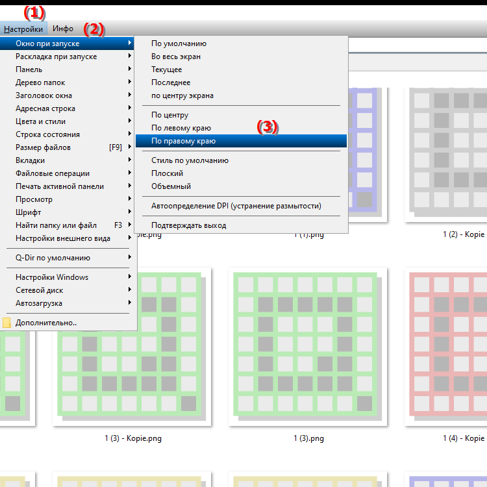Click the folder icon beside Дополнительно
This screenshot has height=487, width=487.
6,323
